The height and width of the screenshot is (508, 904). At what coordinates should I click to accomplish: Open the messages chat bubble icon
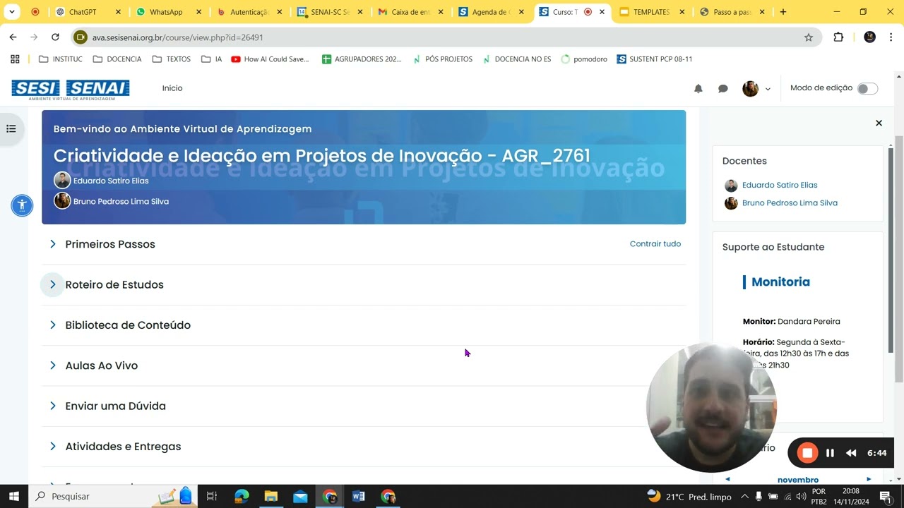[x=723, y=88]
